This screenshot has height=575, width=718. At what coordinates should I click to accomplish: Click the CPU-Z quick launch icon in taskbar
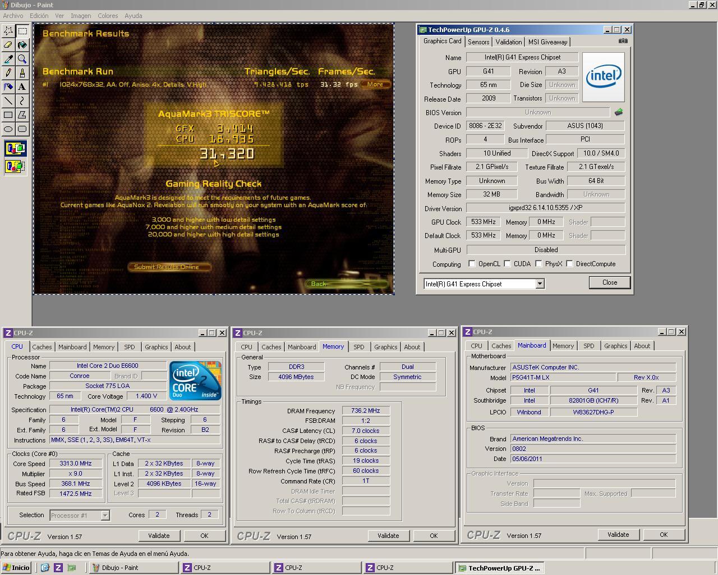[x=58, y=568]
